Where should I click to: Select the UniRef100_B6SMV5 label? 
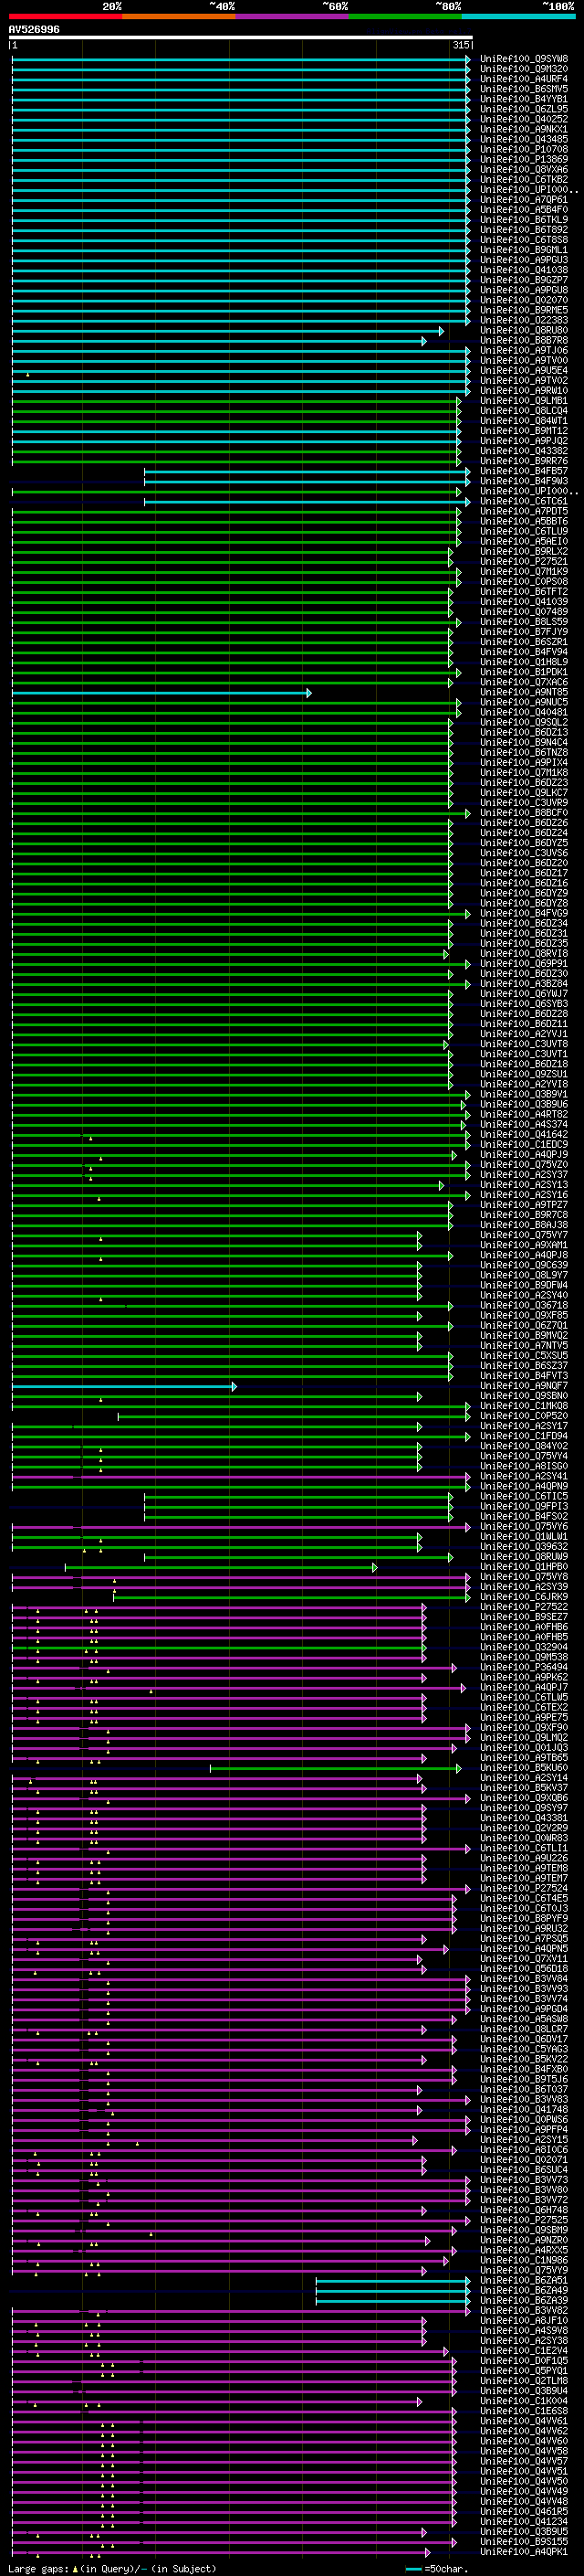[524, 89]
